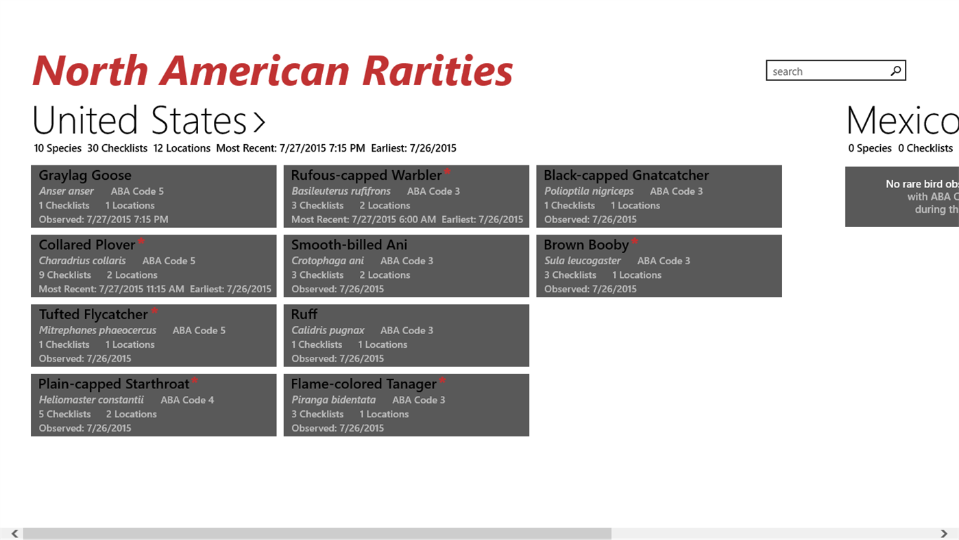Click the North American Rarities title

271,69
